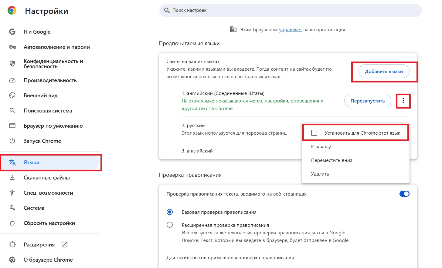Select the Производительность speedometer icon

[12, 80]
